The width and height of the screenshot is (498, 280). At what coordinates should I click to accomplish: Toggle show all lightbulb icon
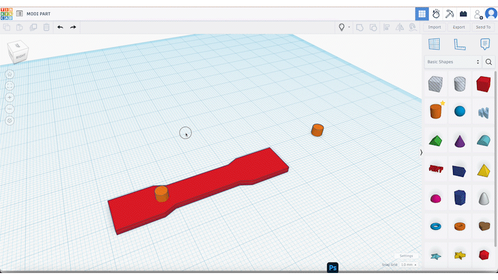342,27
